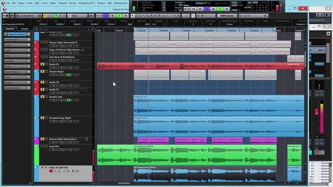The image size is (333, 187).
Task: Select the Zoom magnifier tool
Action: [x=151, y=16]
